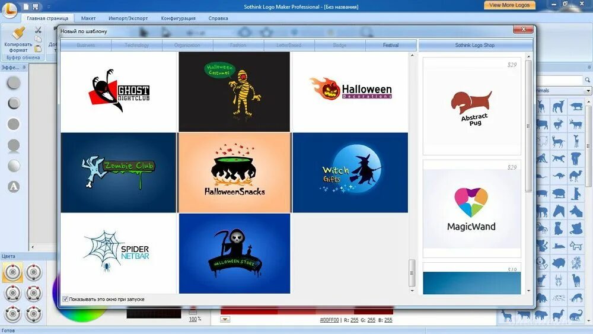The height and width of the screenshot is (334, 593).
Task: Open the small dropdown below the red swatches
Action: pyautogui.click(x=225, y=320)
